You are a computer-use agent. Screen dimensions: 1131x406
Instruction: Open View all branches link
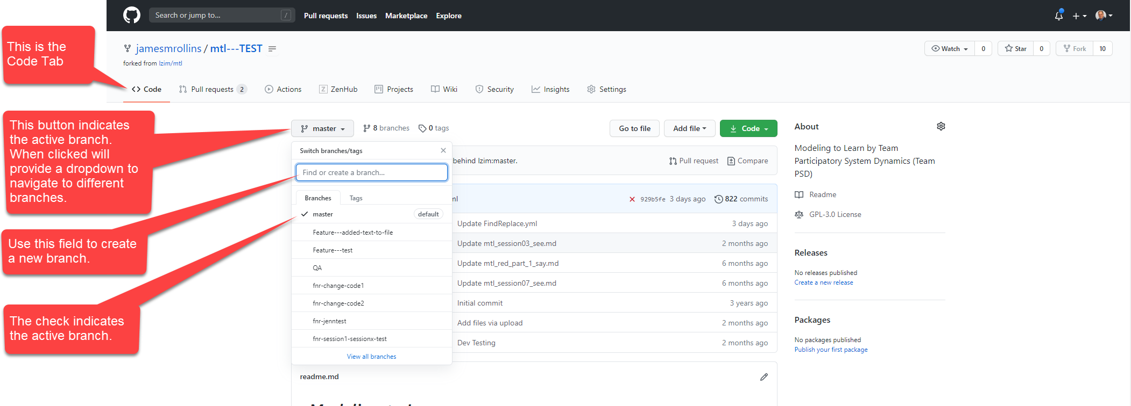tap(371, 356)
